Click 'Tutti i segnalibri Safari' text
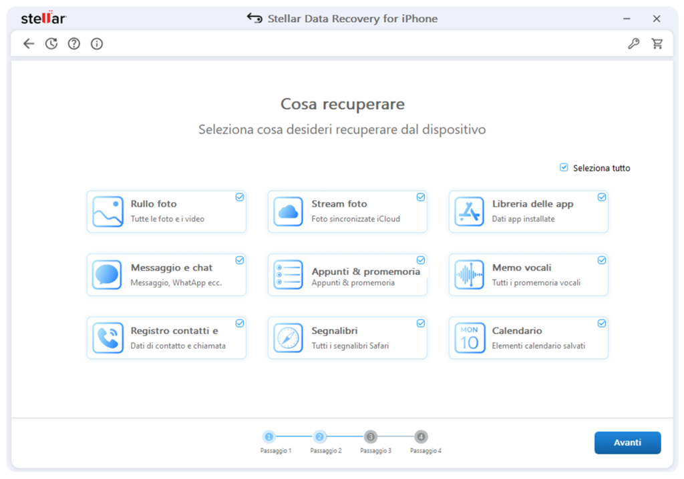 [350, 346]
